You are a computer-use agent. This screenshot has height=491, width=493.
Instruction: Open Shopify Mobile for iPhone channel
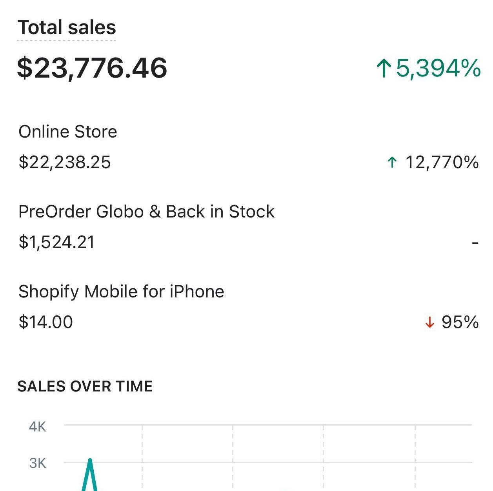(121, 292)
